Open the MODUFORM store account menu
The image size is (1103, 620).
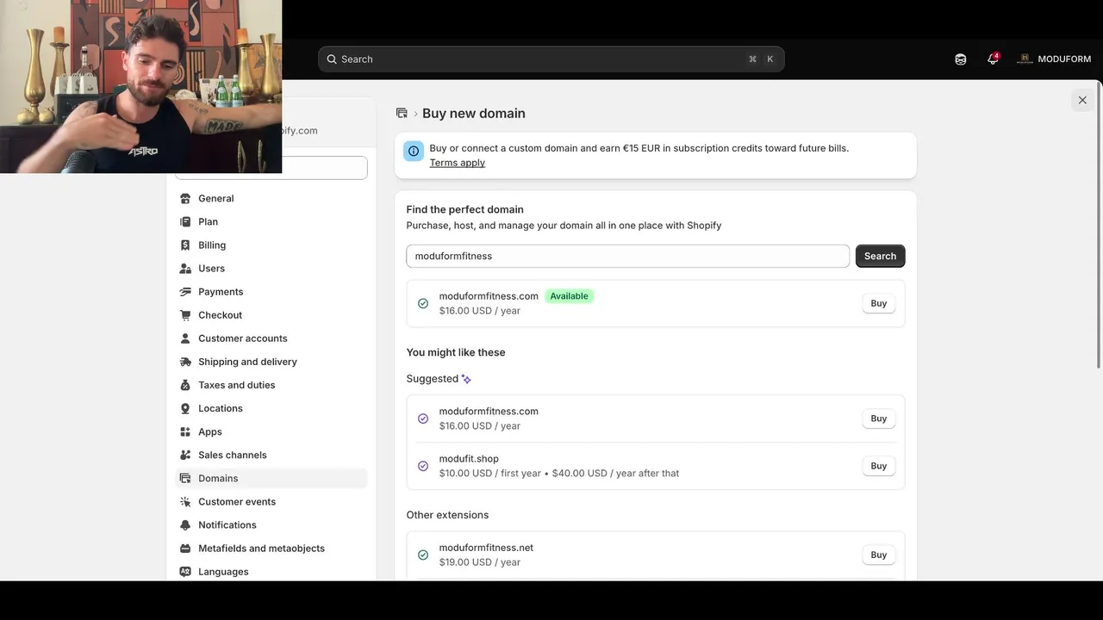(x=1054, y=59)
